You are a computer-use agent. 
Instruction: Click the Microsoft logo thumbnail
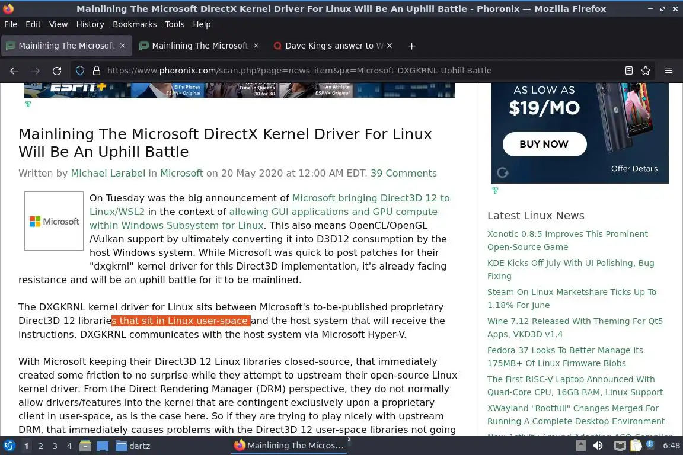[x=54, y=221]
